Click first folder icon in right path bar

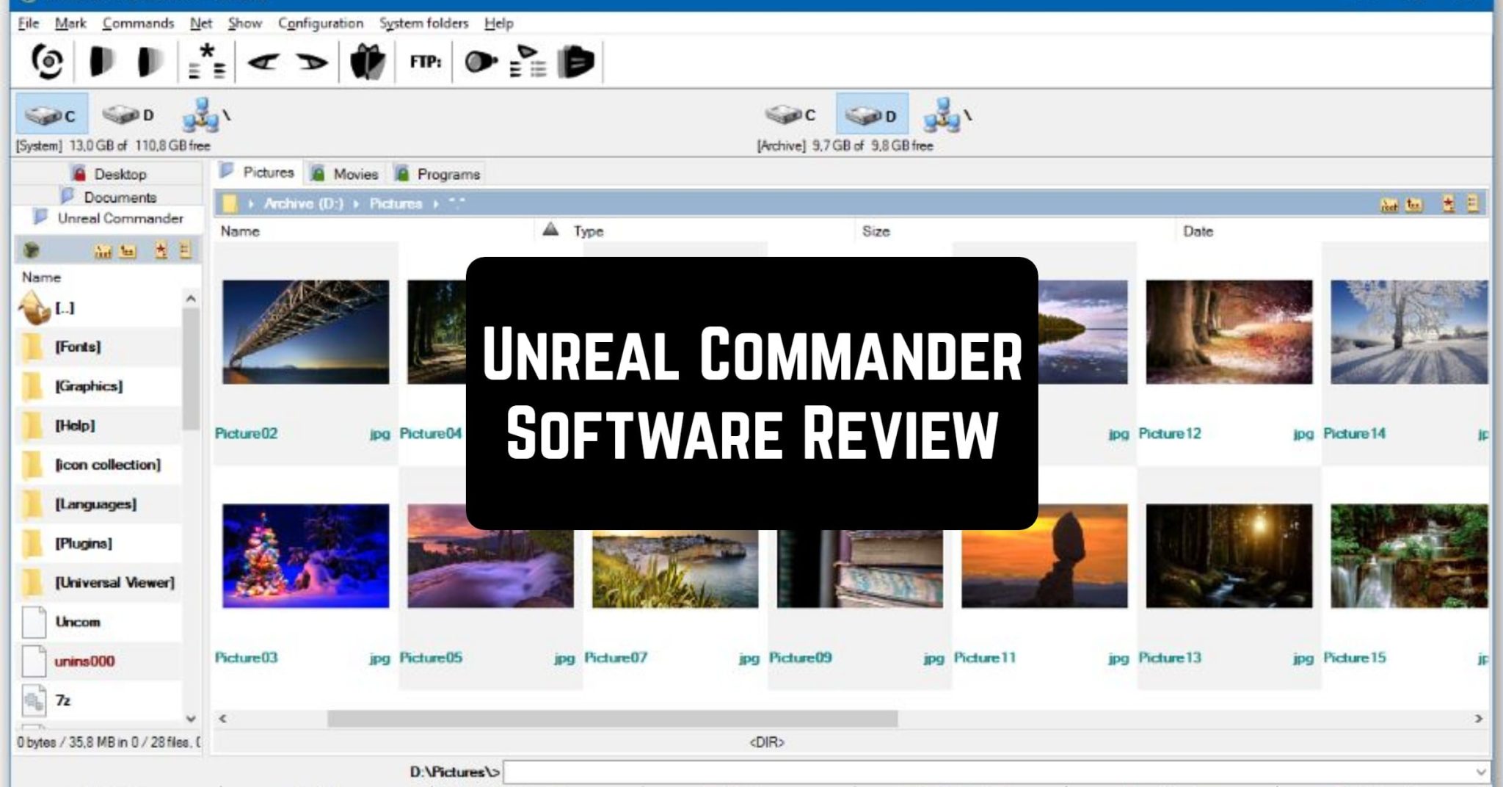point(1389,205)
